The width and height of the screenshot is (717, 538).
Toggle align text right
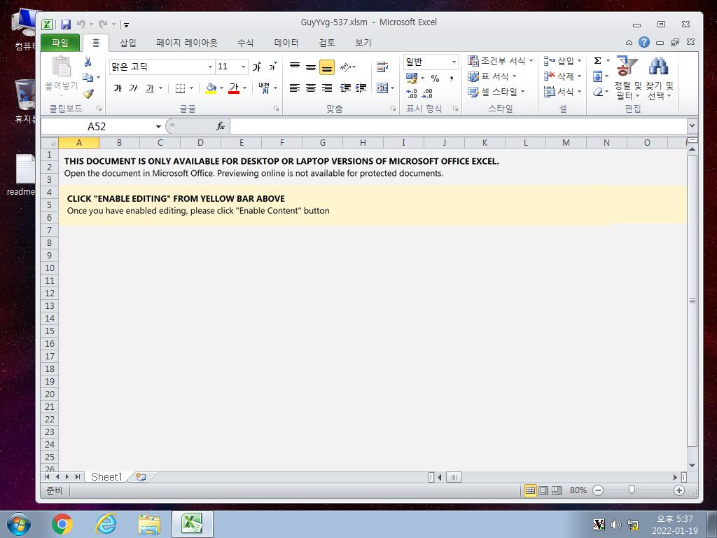[x=327, y=88]
